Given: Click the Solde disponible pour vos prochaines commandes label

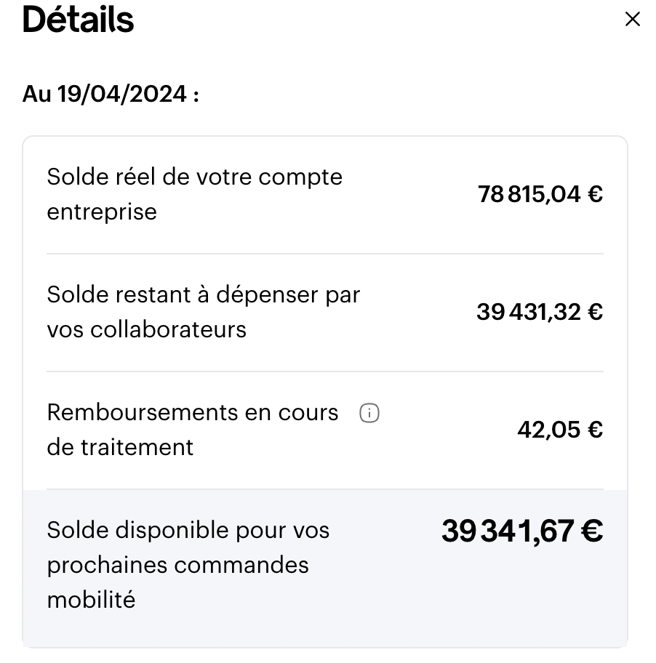Looking at the screenshot, I should [x=188, y=565].
